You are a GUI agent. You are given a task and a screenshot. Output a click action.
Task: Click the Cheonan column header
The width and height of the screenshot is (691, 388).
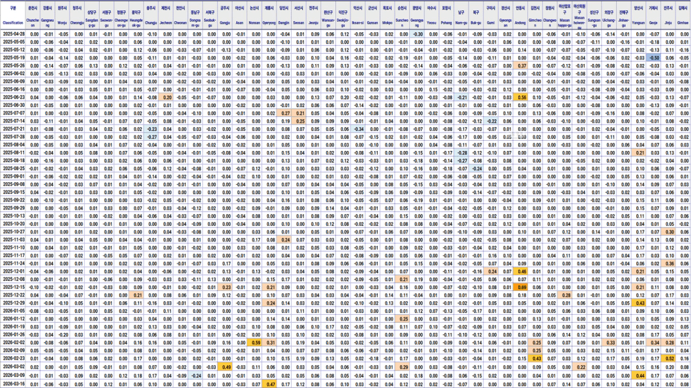tap(181, 16)
